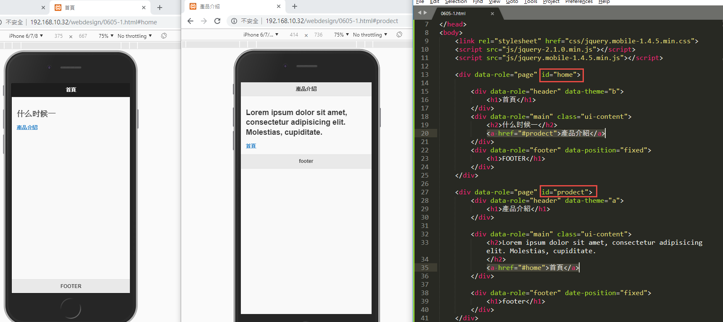Close the 首頁 browser tab
This screenshot has width=723, height=322.
click(x=144, y=8)
